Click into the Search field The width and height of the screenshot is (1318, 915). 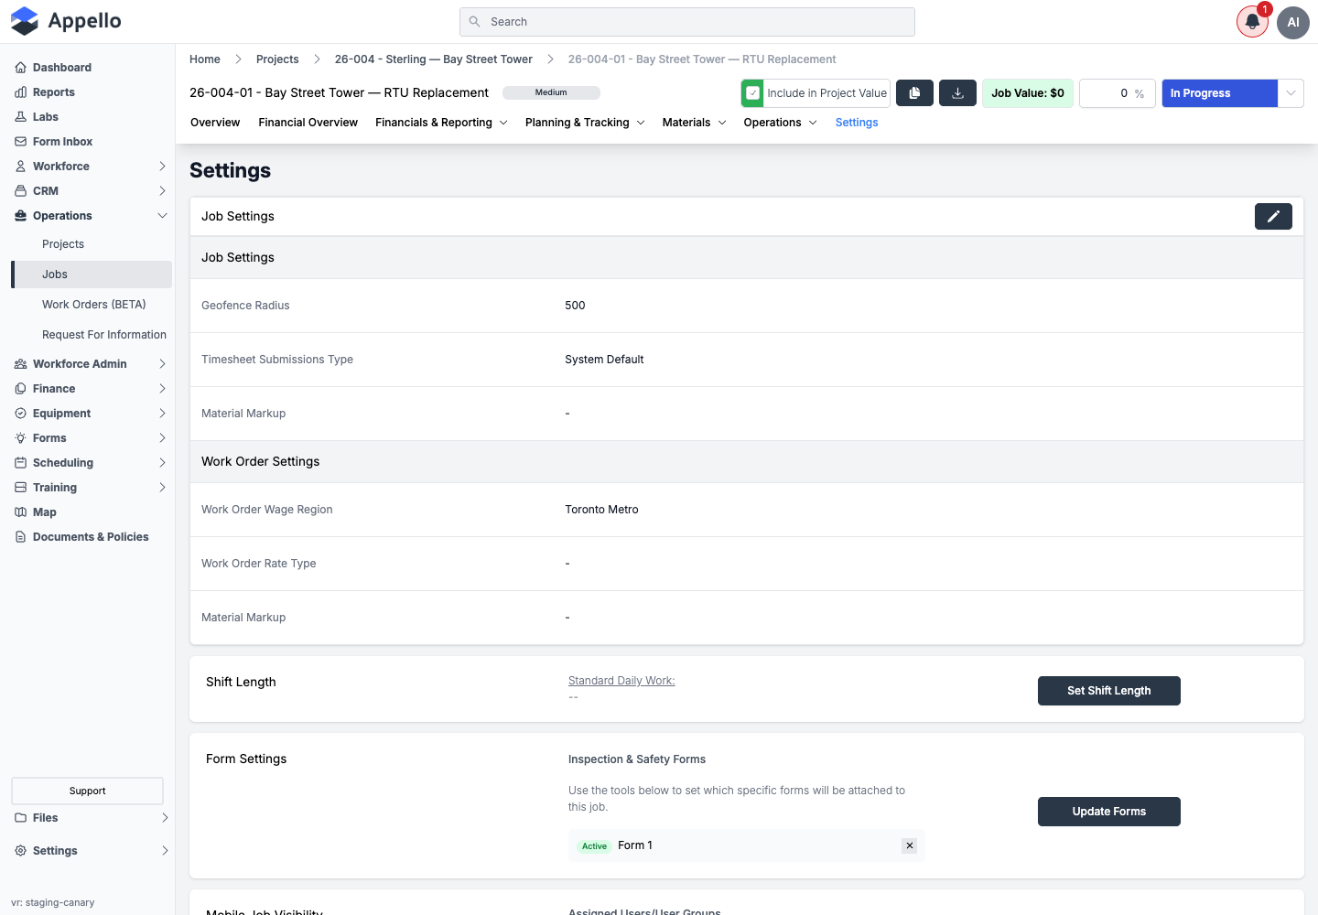coord(687,22)
